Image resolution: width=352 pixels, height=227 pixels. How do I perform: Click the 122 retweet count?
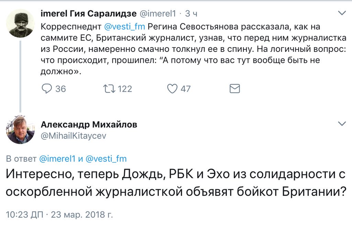point(125,89)
